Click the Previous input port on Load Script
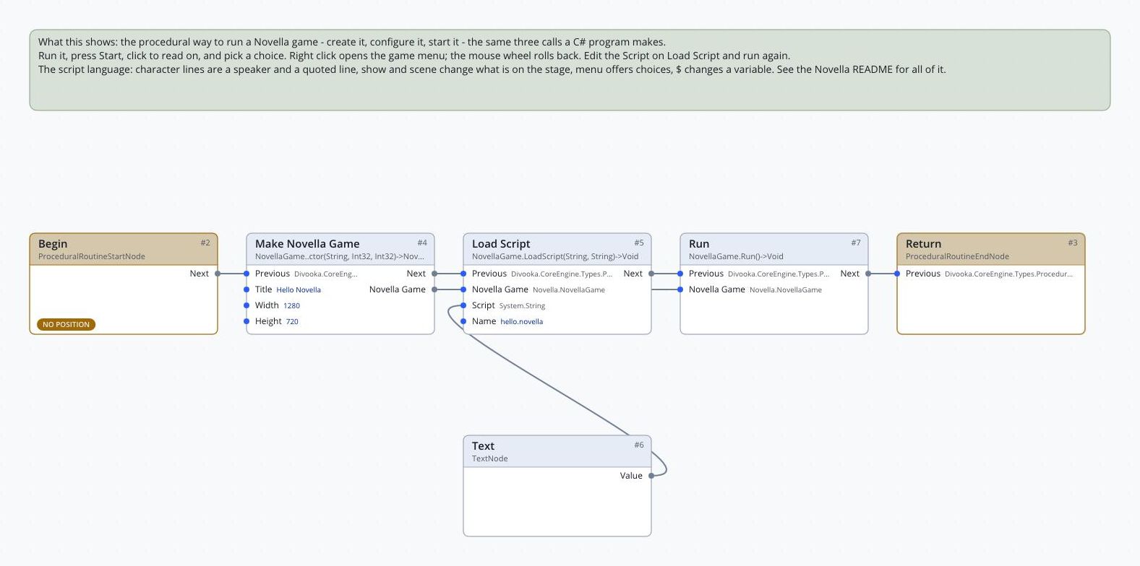The width and height of the screenshot is (1140, 566). pyautogui.click(x=463, y=274)
